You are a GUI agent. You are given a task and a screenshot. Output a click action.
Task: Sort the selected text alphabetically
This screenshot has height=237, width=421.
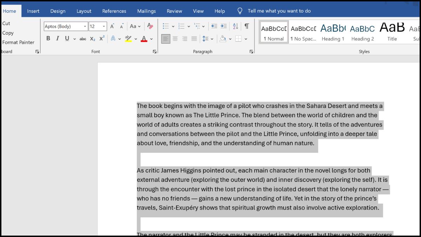[x=235, y=26]
